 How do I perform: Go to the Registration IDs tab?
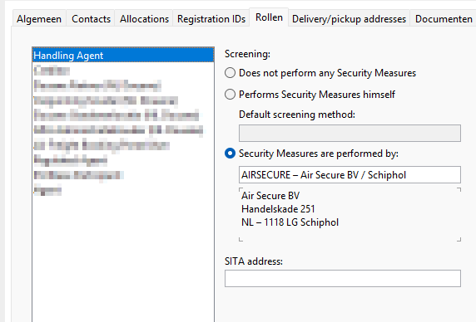click(x=211, y=19)
